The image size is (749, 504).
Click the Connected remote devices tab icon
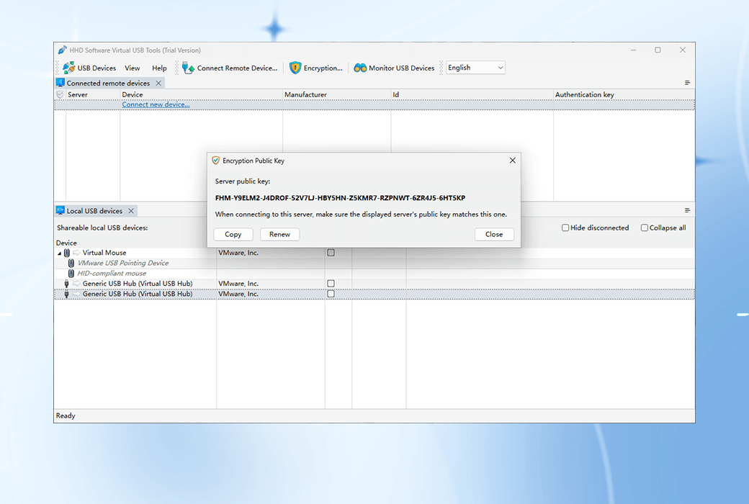pos(60,82)
